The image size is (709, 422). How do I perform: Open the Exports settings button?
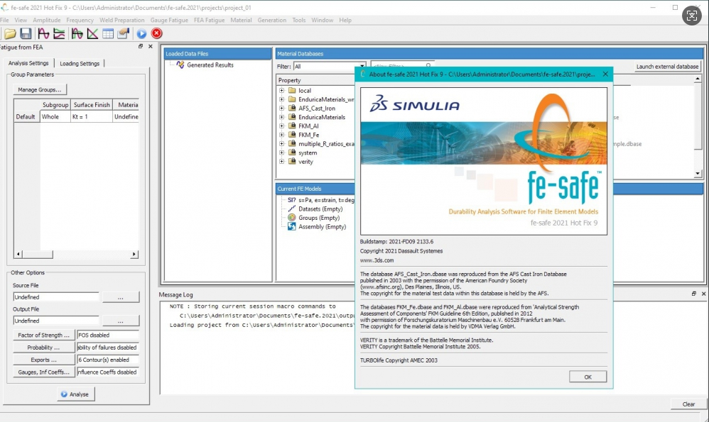[x=44, y=360]
